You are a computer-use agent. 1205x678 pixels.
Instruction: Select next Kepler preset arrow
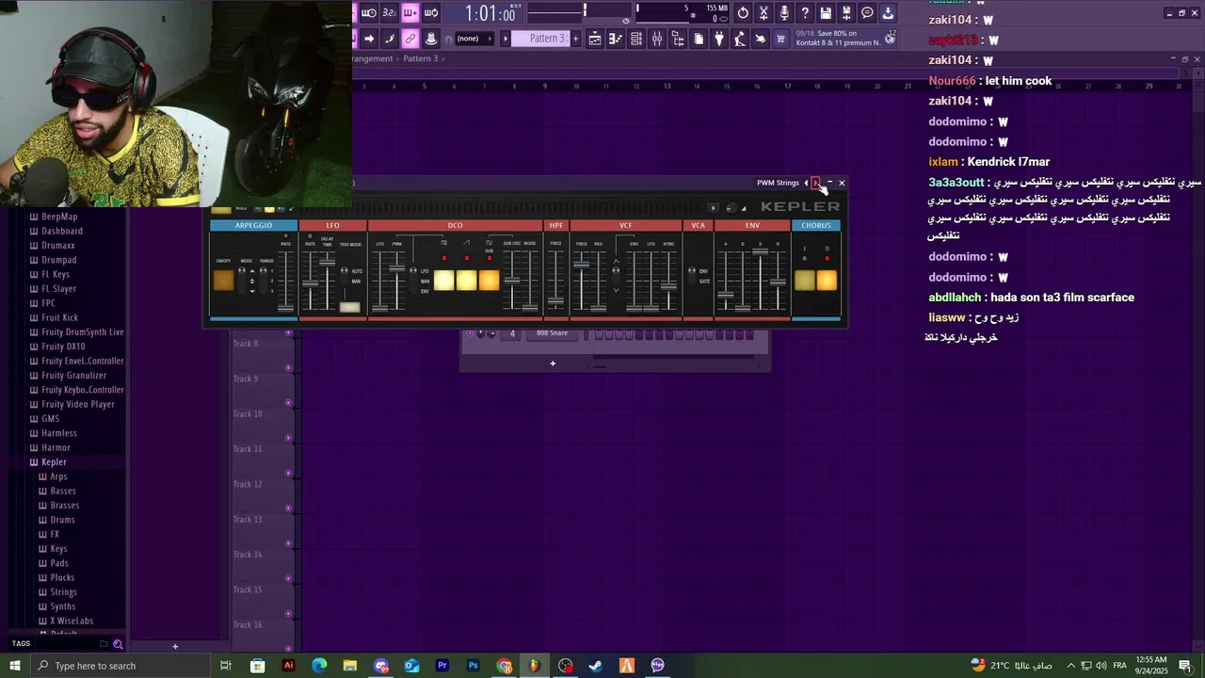click(x=815, y=183)
